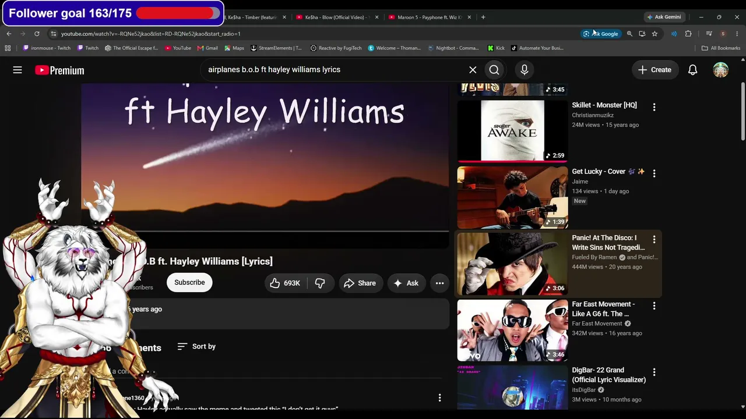
Task: Play Panic! At The Disco thumbnail
Action: [x=512, y=264]
